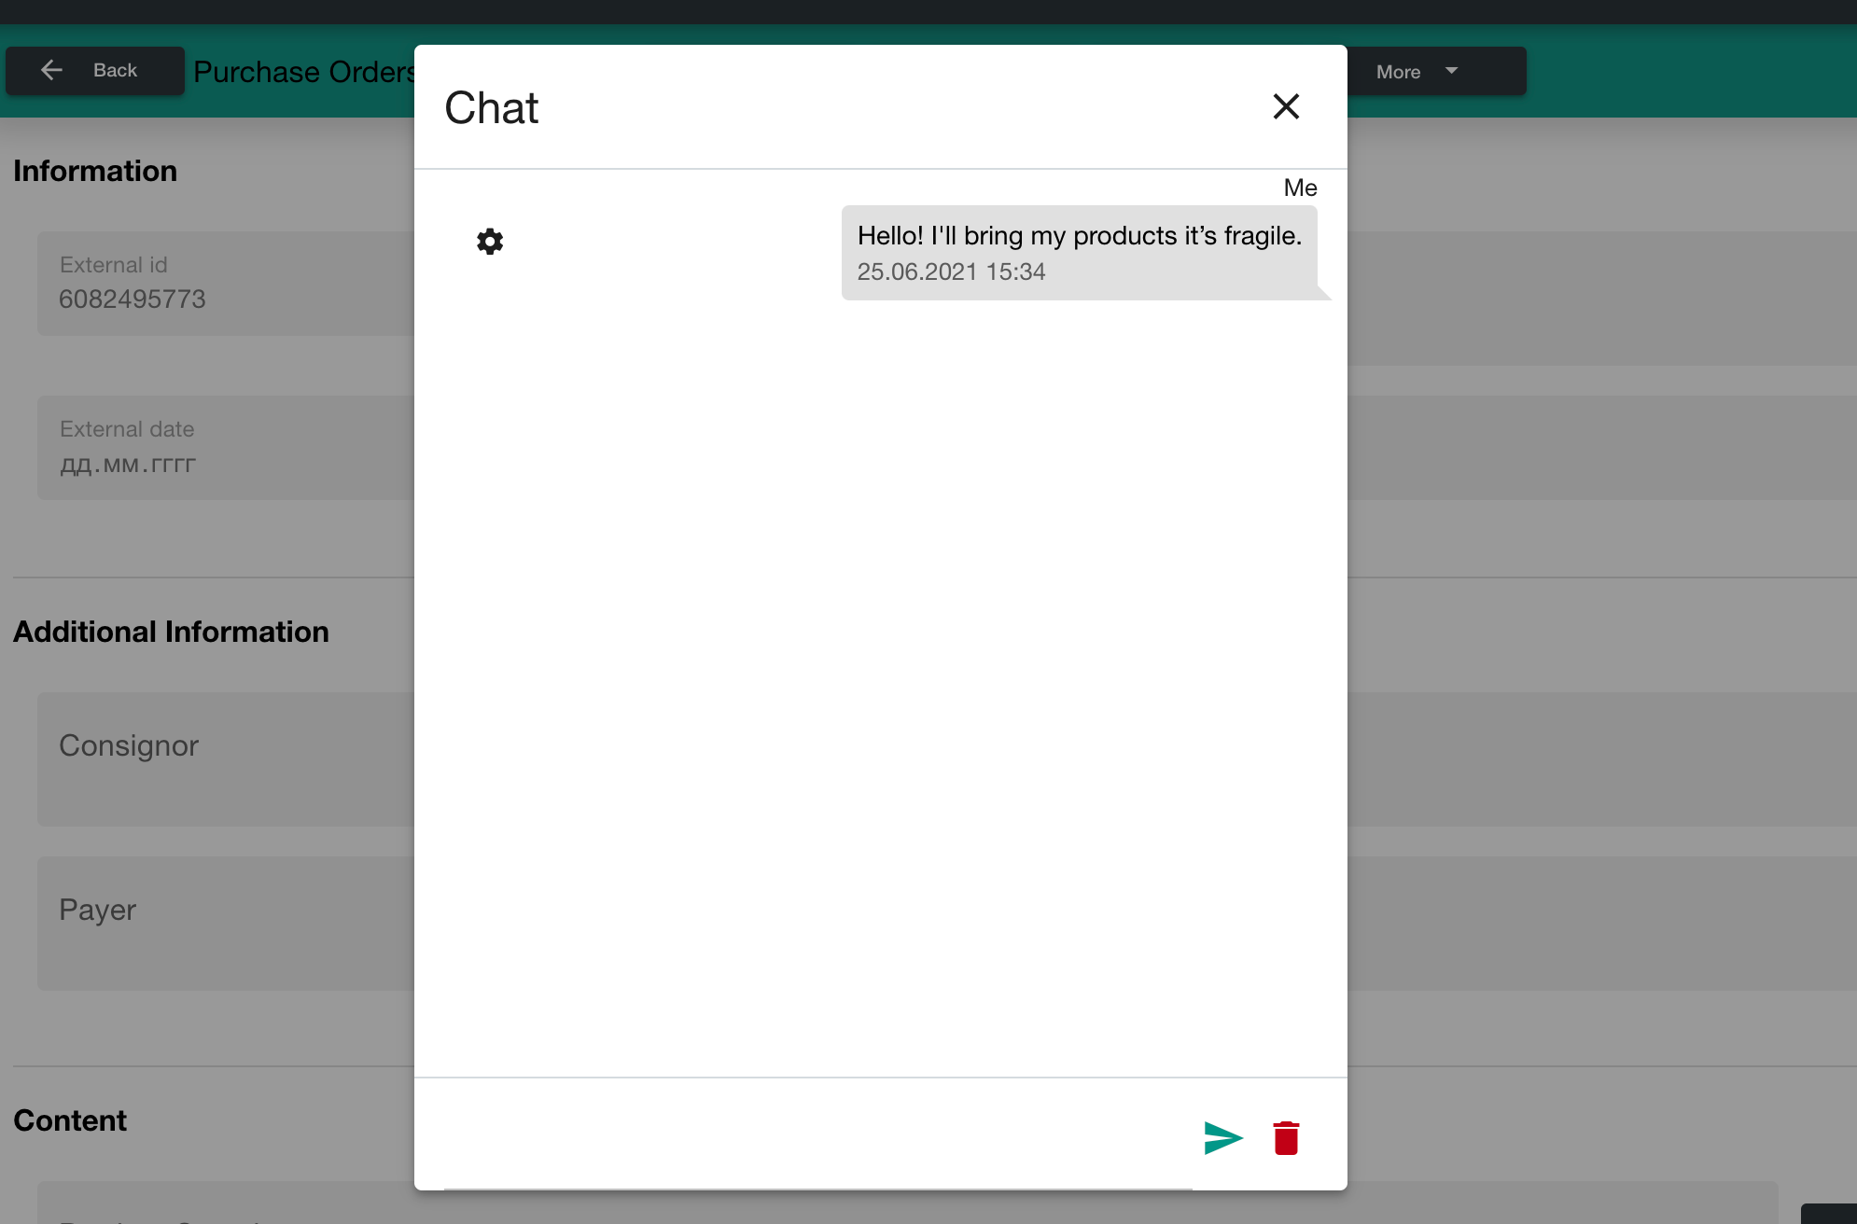
Task: Send the chat message with the green arrow
Action: pos(1222,1138)
